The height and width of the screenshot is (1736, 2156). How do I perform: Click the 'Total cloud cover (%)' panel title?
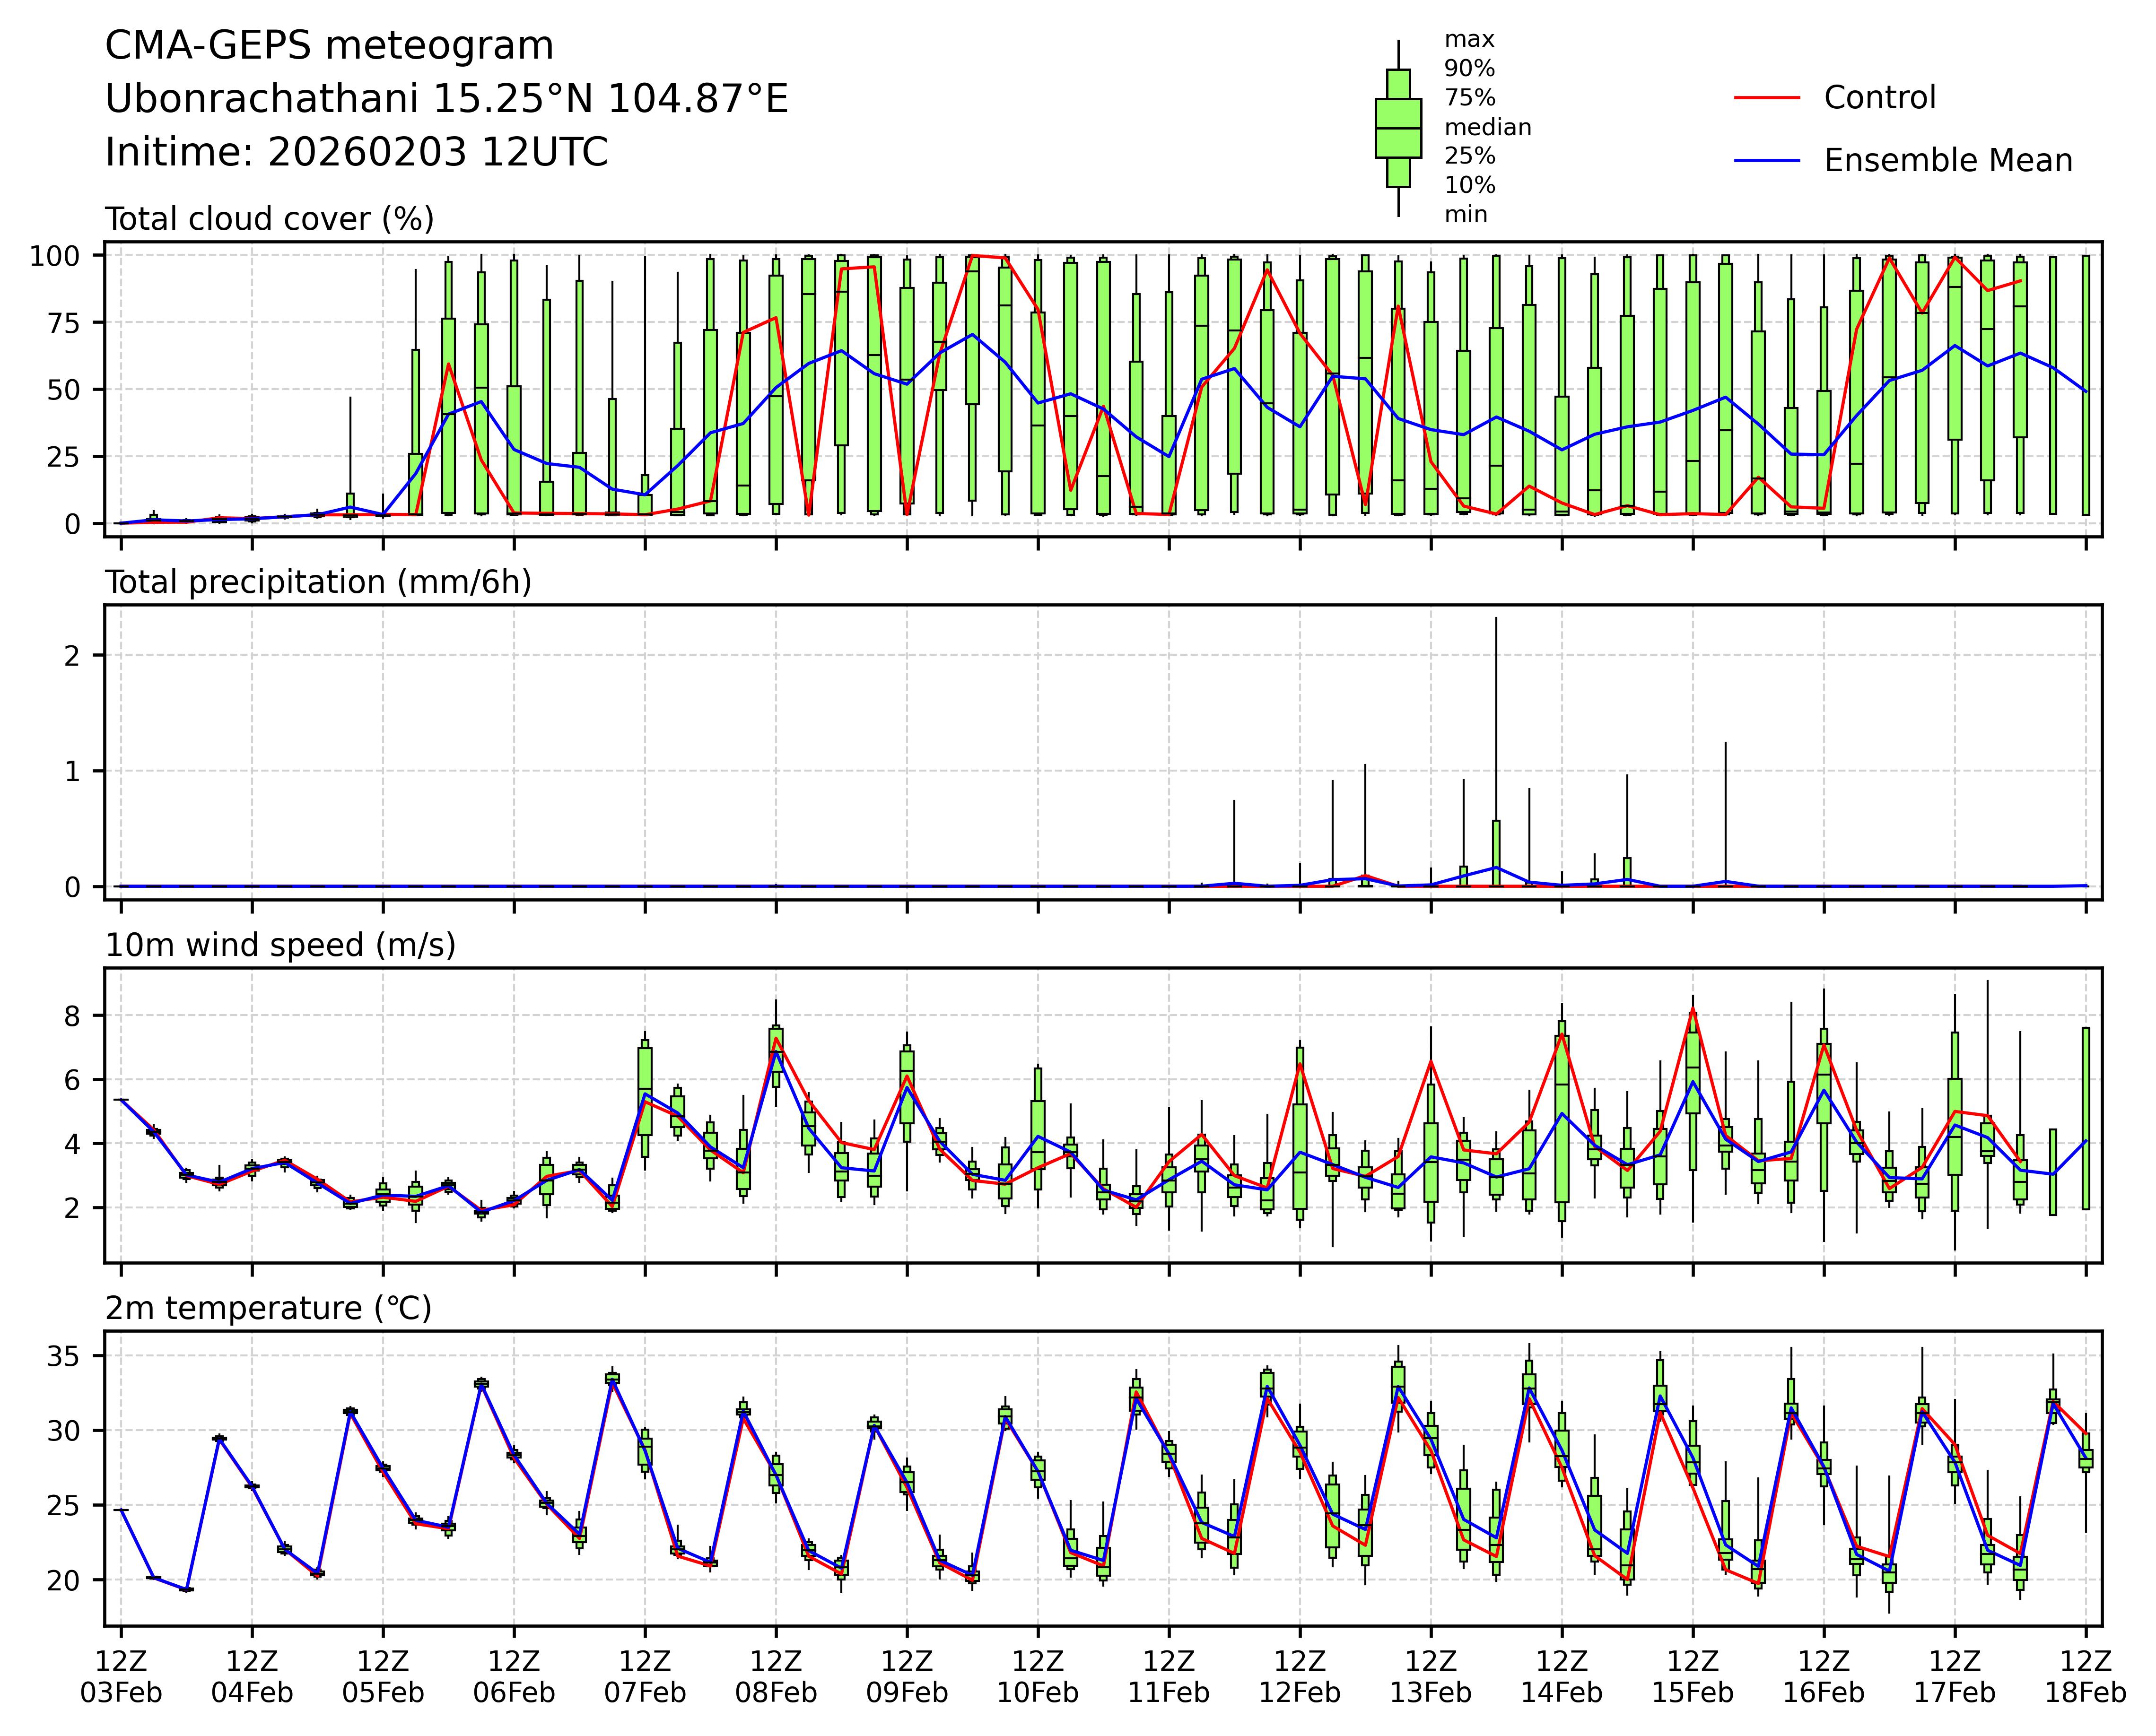pyautogui.click(x=269, y=219)
